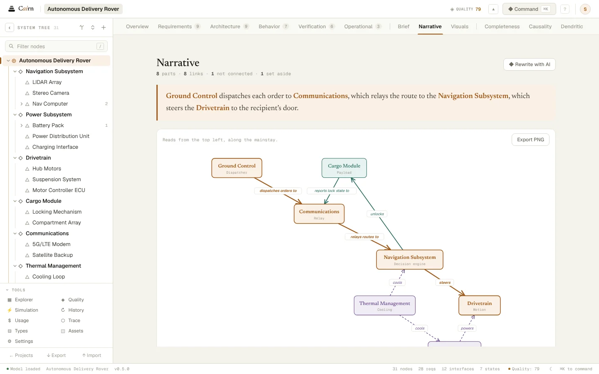This screenshot has width=599, height=374.
Task: Collapse the Navigation Subsystem node
Action: (x=15, y=71)
